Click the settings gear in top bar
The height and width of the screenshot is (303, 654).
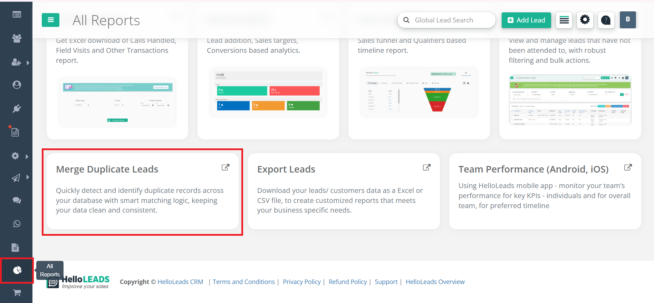(585, 20)
